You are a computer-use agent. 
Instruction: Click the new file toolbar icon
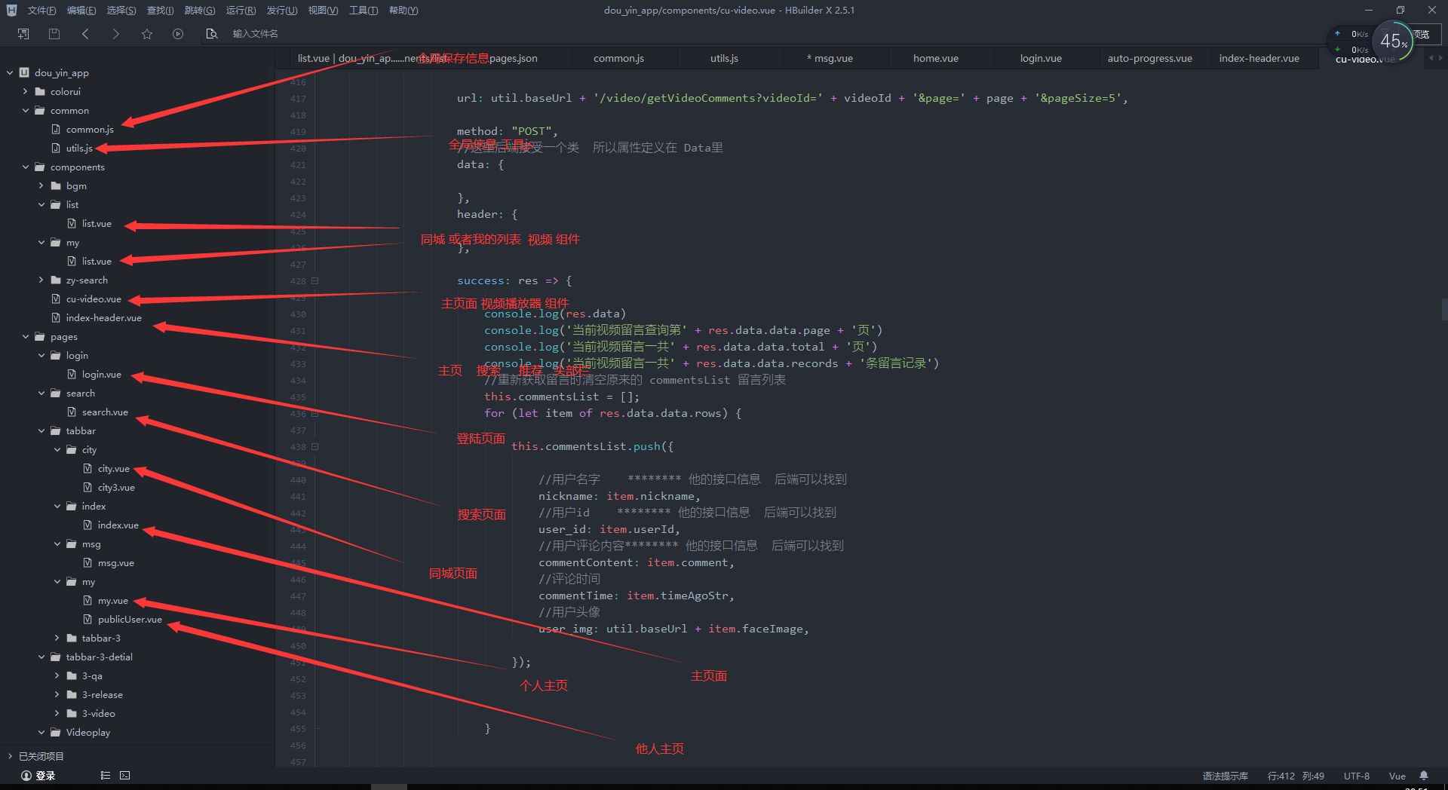pos(23,34)
